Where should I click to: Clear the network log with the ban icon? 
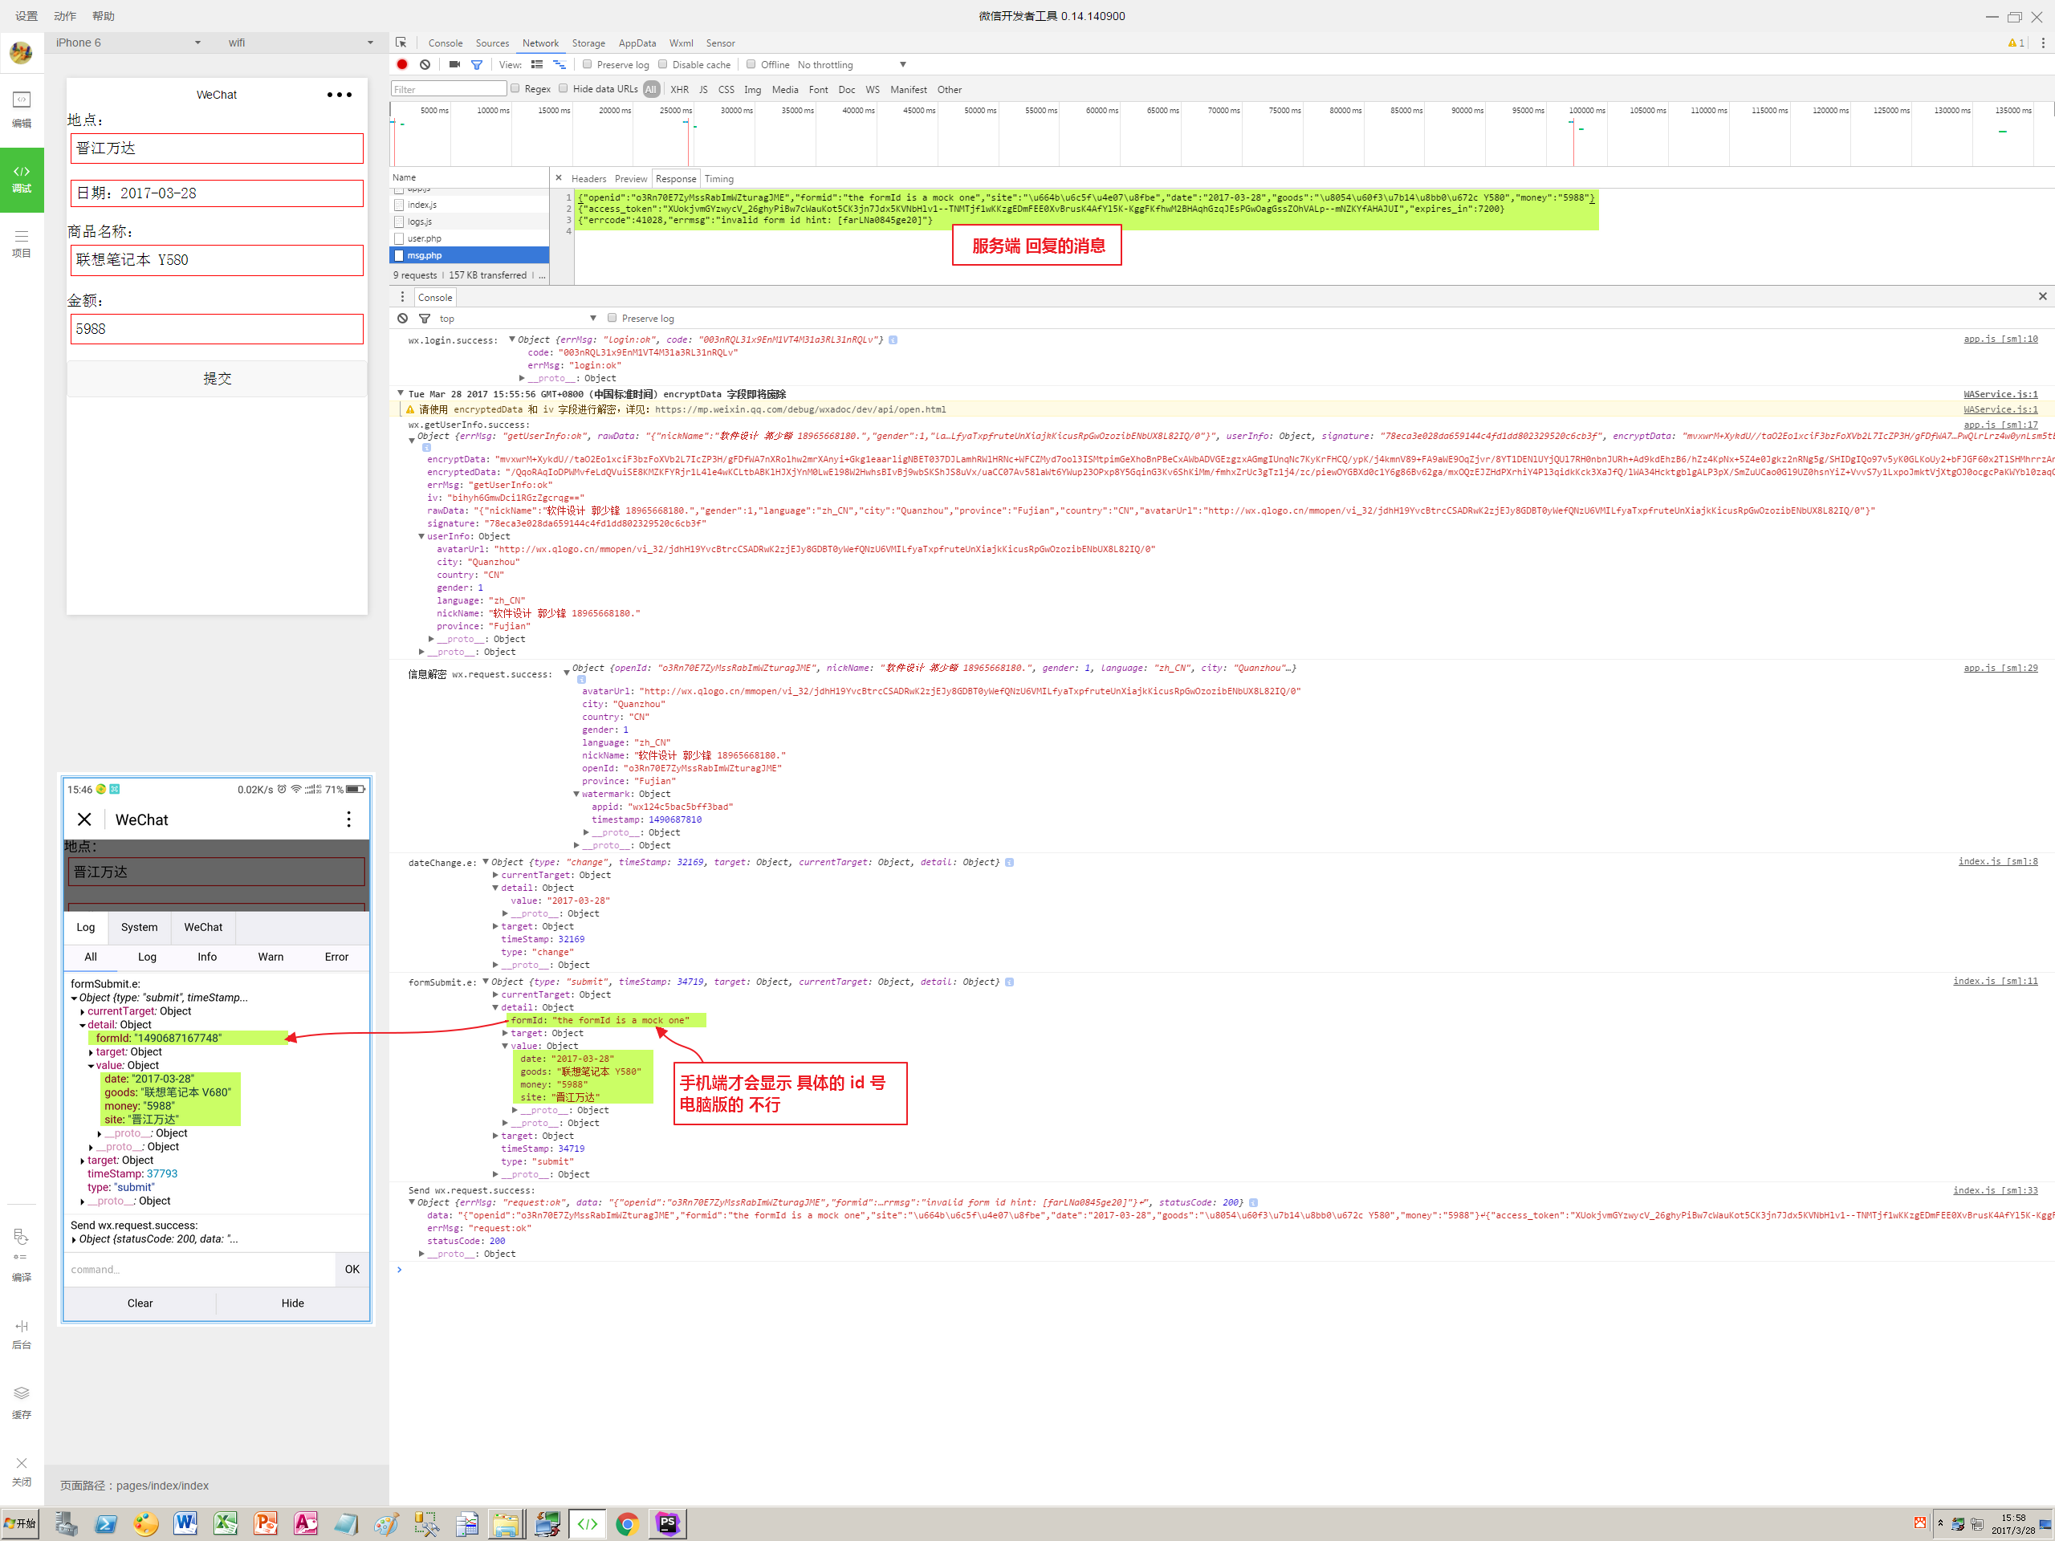tap(425, 64)
